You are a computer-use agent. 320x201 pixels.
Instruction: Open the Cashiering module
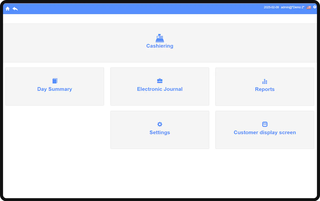[160, 43]
